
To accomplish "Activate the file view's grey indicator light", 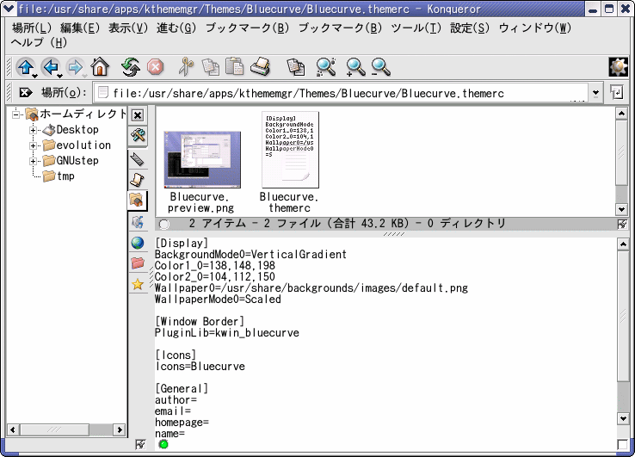I will click(164, 224).
